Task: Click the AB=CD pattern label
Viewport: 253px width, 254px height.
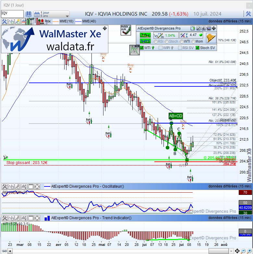Action: pyautogui.click(x=176, y=116)
